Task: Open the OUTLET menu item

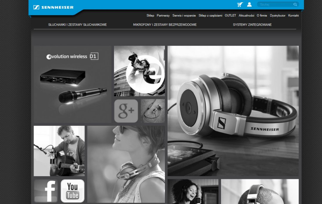Action: [x=230, y=15]
